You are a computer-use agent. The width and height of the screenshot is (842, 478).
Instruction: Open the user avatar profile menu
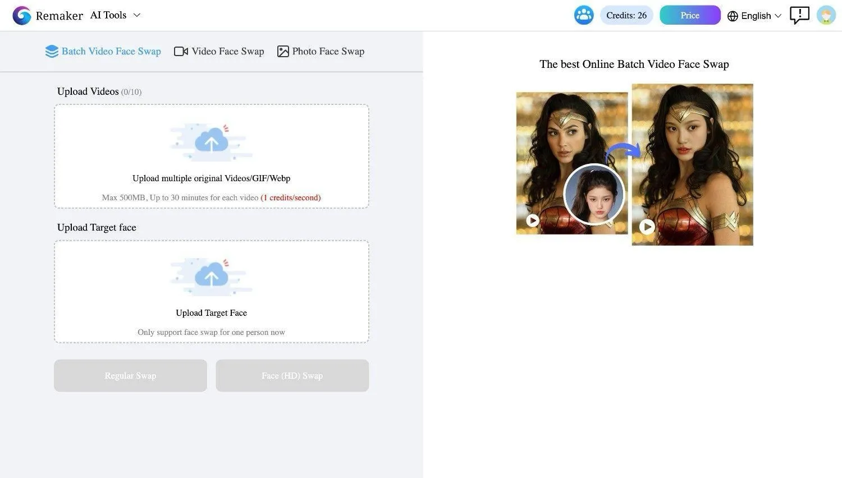click(826, 15)
